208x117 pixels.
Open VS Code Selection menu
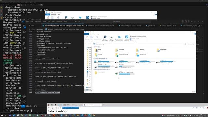pos(38,22)
